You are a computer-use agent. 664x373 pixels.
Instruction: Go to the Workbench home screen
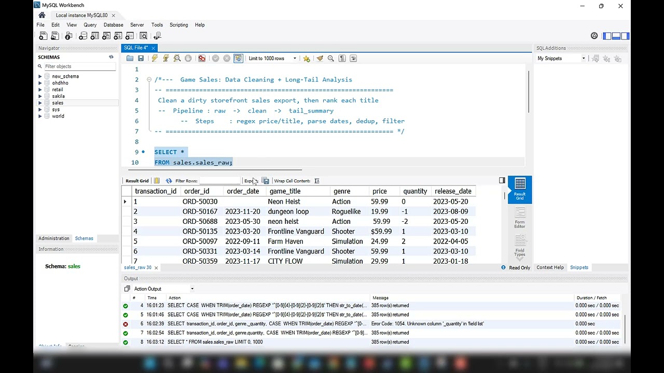42,16
